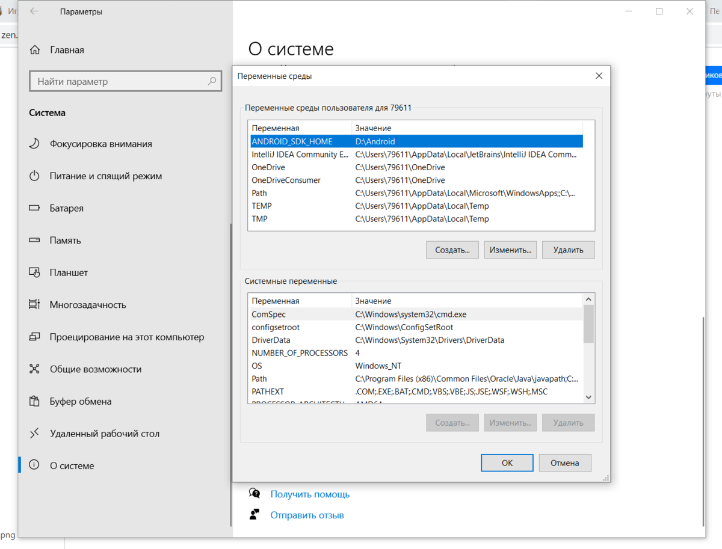Select ComSpec system variable row

coord(416,314)
